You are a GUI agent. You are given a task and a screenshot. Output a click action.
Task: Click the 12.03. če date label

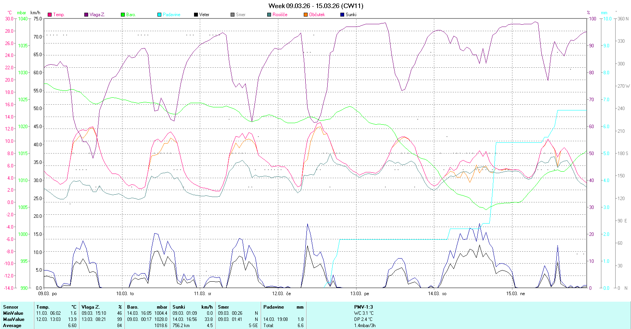(281, 294)
